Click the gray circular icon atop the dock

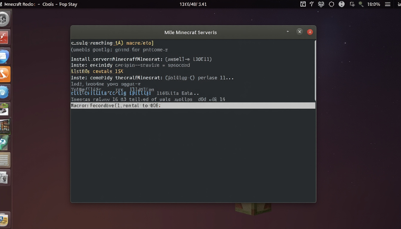(4, 20)
